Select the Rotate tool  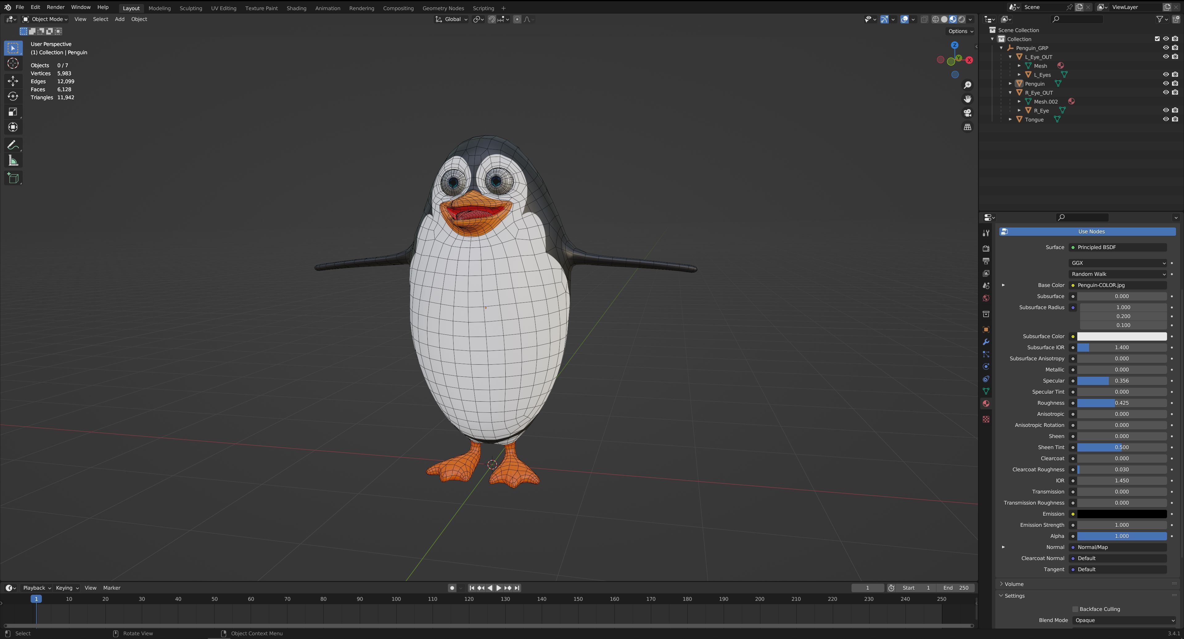tap(13, 96)
